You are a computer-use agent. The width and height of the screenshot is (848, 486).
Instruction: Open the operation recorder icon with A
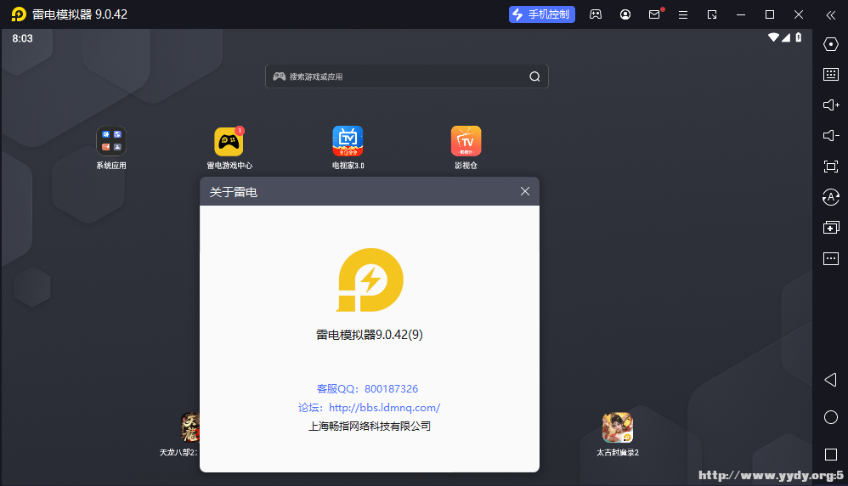[831, 197]
